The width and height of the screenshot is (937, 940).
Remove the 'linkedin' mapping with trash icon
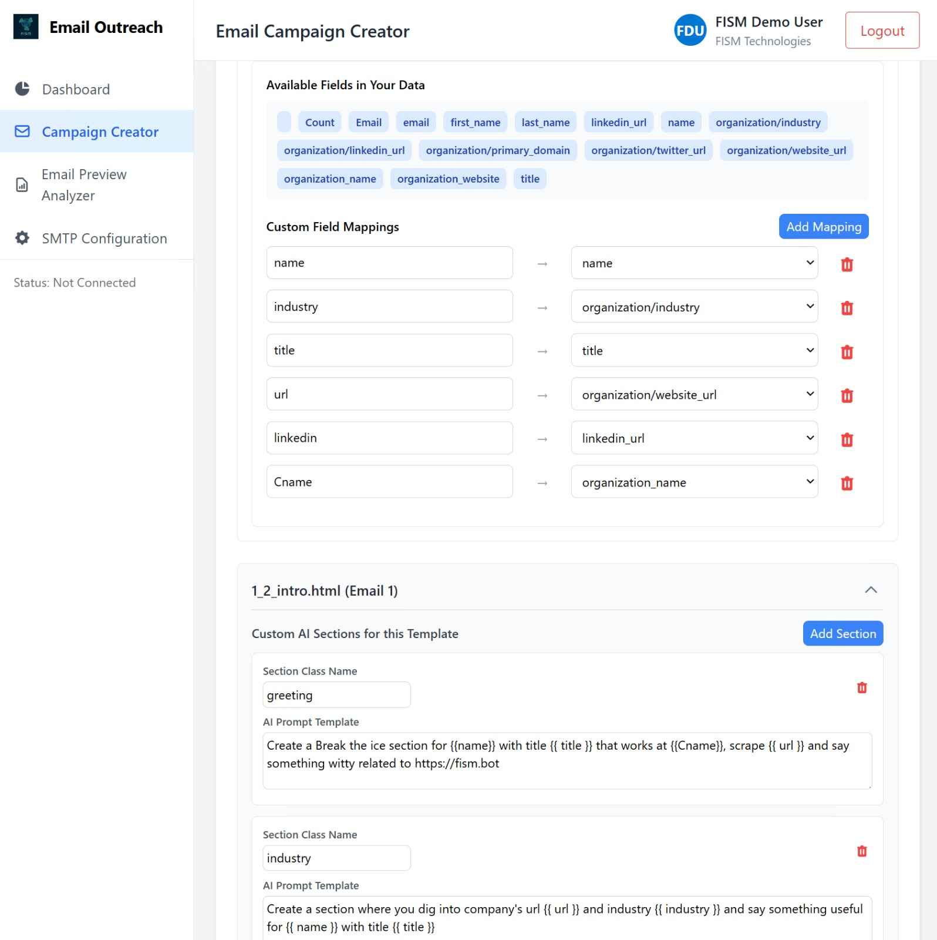point(847,439)
